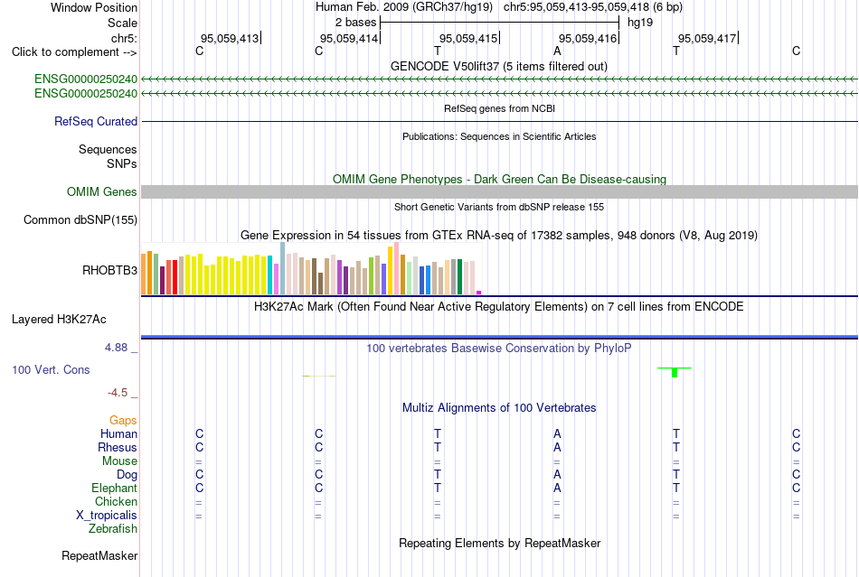Click the Window Position label
Viewport: 859px width, 577px height.
[x=94, y=7]
